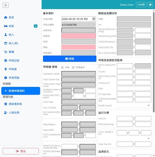Click the vertical scrollbar of the form
The height and width of the screenshot is (157, 155).
coord(154,62)
